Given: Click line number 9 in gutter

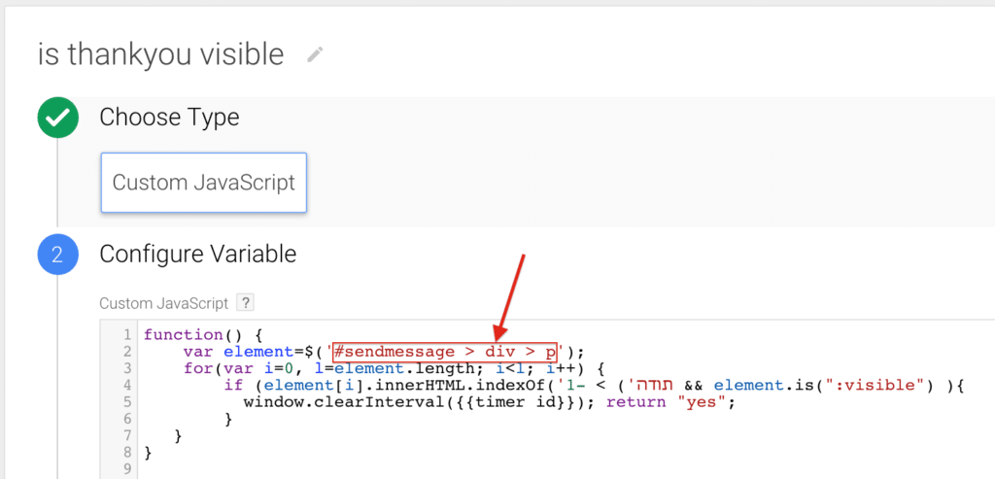Looking at the screenshot, I should click(127, 470).
